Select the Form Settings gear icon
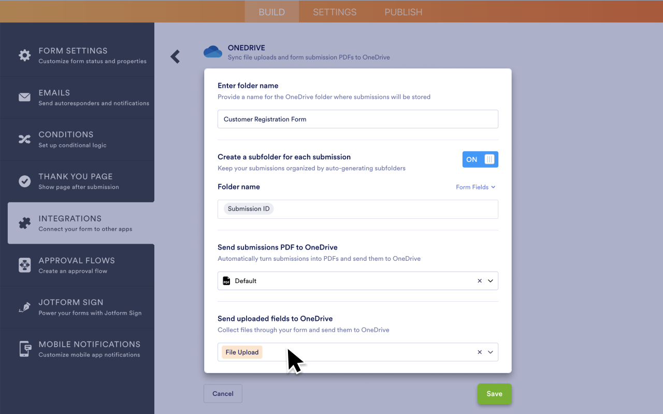663x414 pixels. click(24, 55)
